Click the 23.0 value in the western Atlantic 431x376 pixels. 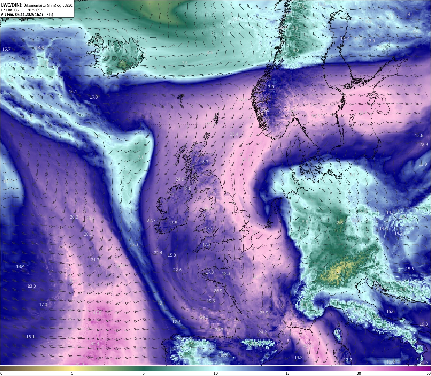coord(32,286)
